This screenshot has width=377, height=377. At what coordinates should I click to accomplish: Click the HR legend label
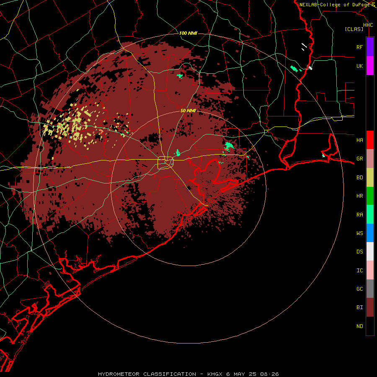(359, 196)
